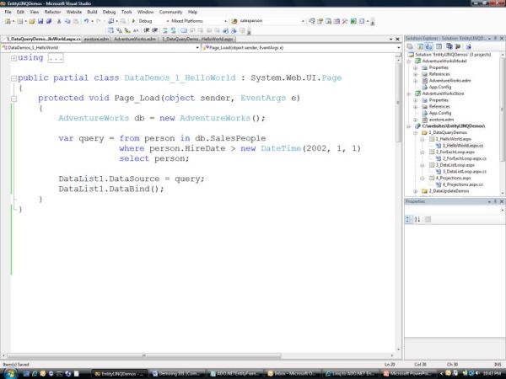Open the Website menu
Image resolution: width=506 pixels, height=379 pixels.
pyautogui.click(x=74, y=12)
